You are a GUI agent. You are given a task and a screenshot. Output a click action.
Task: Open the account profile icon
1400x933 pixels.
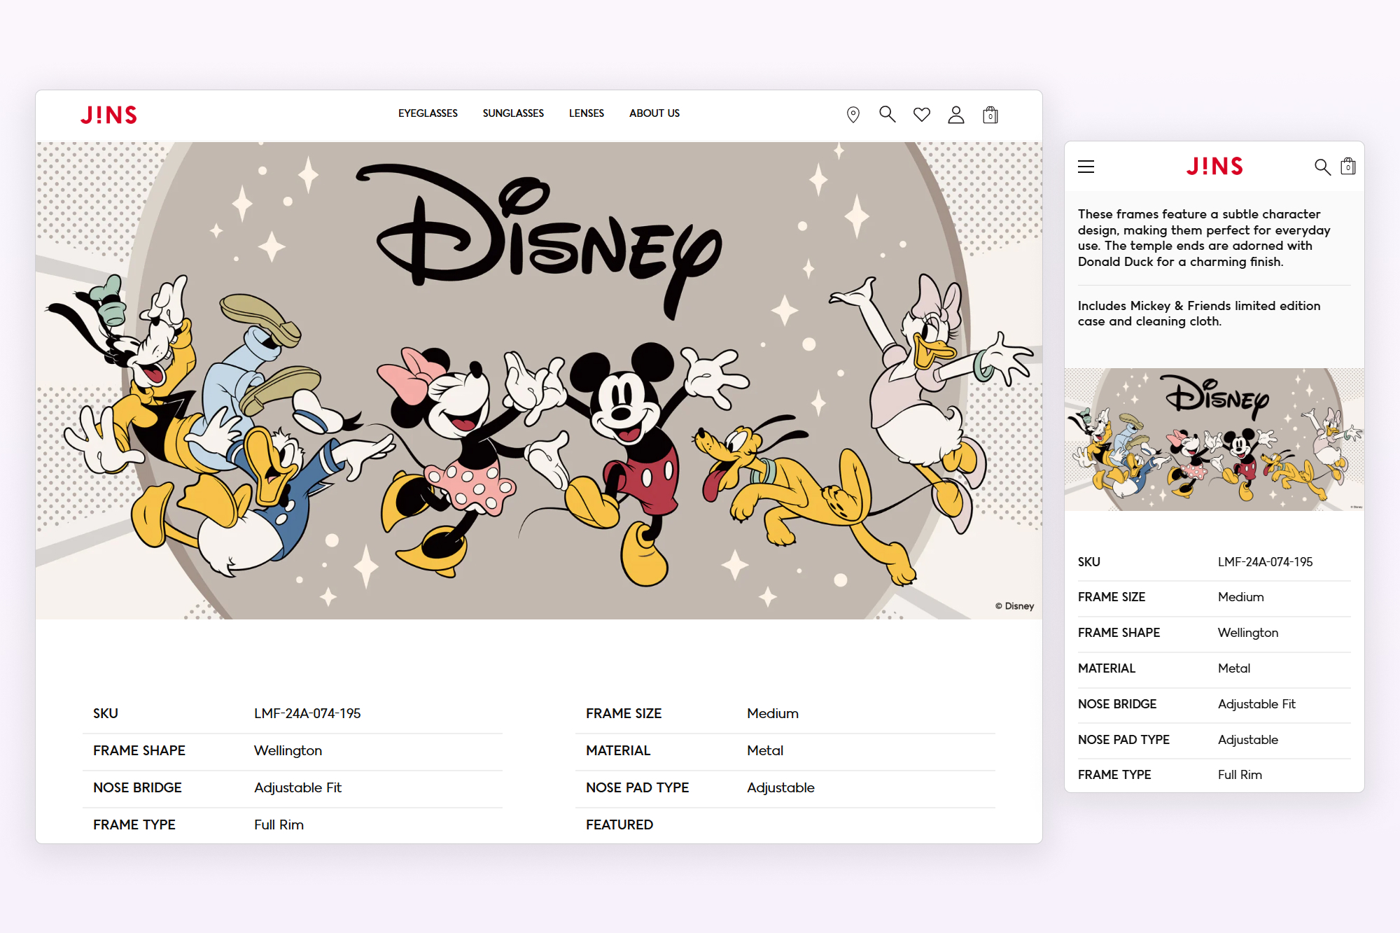956,114
